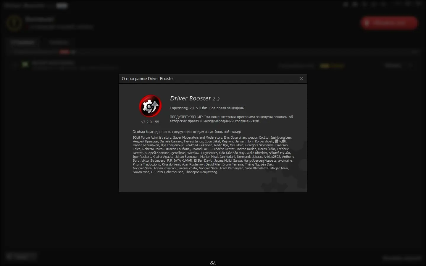Click the name Thanapon Namjittrong
Screen dimensions: 426x266
(201, 172)
